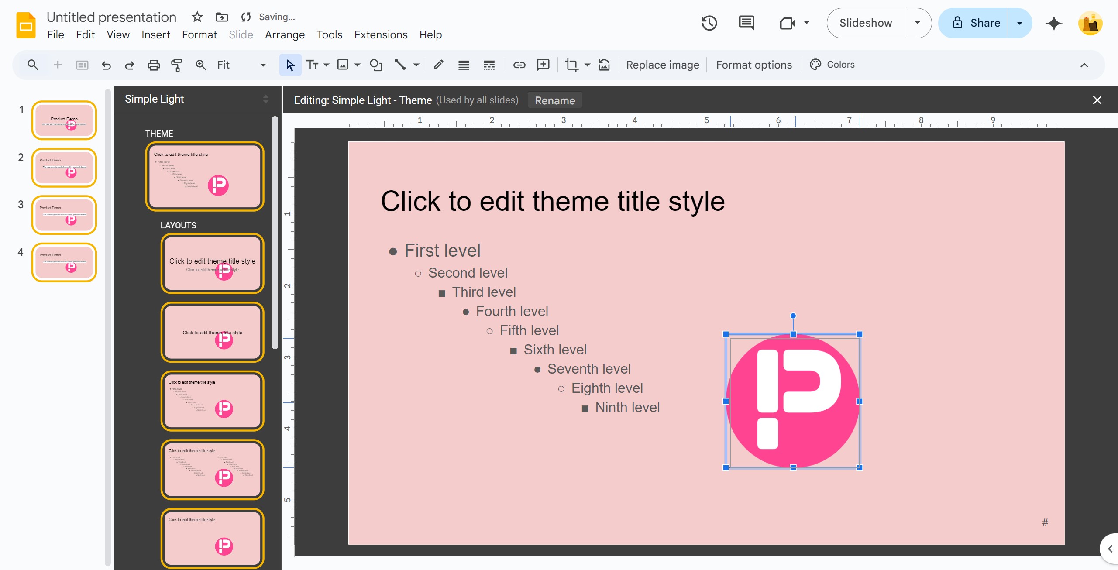Open the Google account avatar
The height and width of the screenshot is (570, 1118).
coord(1090,23)
